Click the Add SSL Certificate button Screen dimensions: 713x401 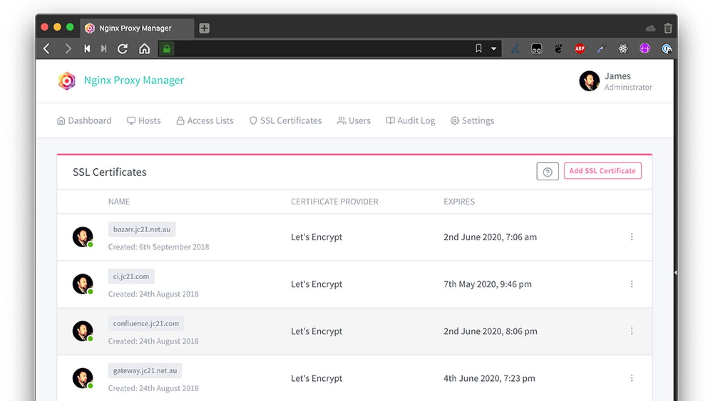tap(602, 171)
